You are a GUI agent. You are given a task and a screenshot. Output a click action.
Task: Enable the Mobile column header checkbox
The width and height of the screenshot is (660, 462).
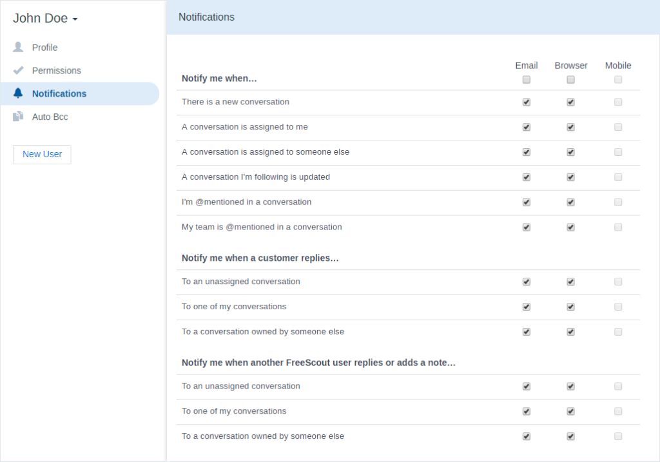617,79
